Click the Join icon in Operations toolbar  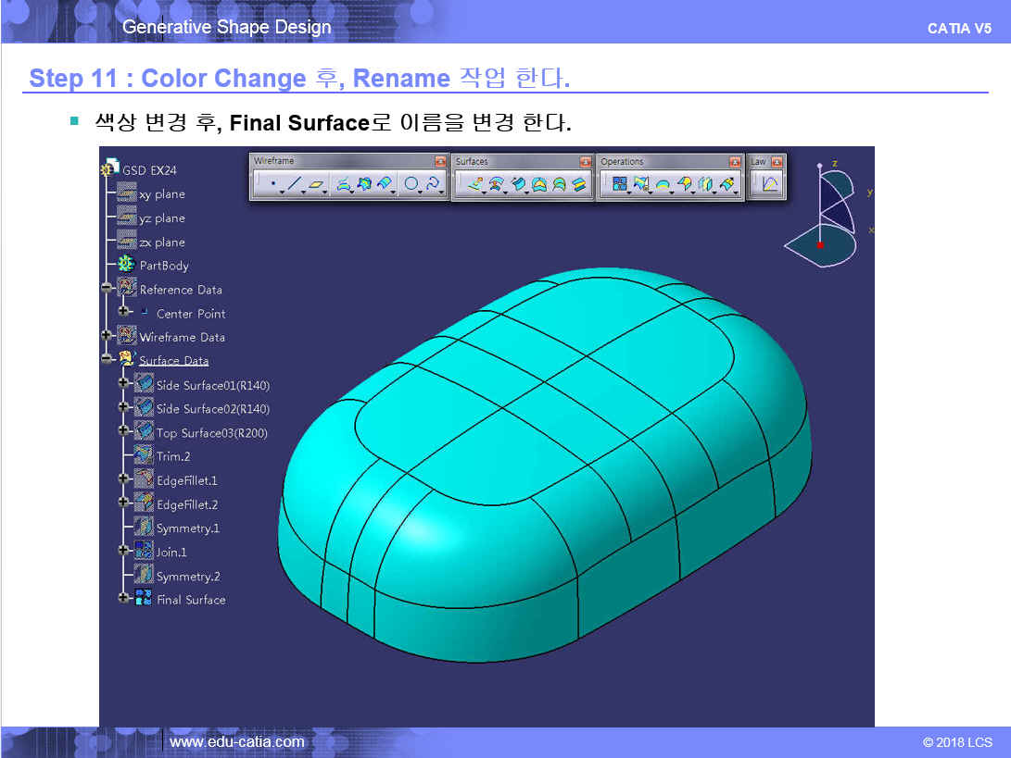pyautogui.click(x=620, y=184)
